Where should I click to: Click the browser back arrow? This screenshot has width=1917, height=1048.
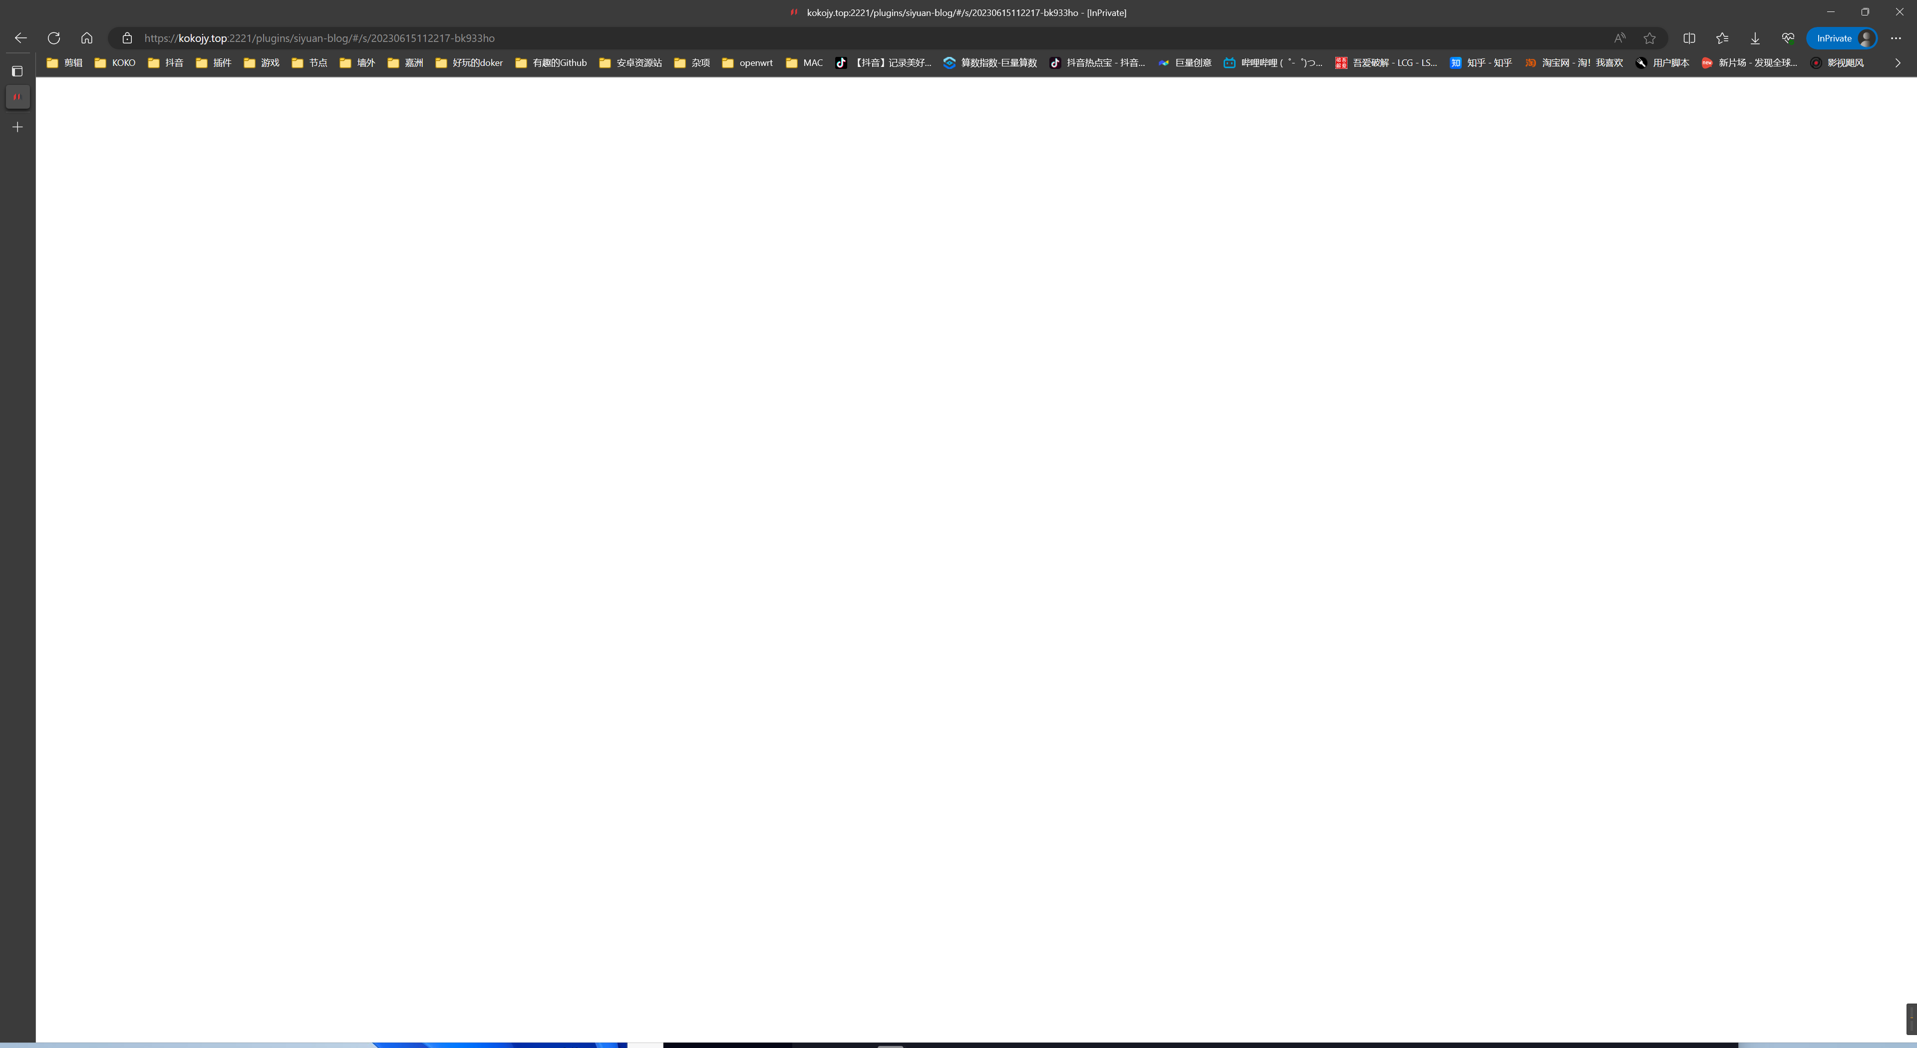21,38
